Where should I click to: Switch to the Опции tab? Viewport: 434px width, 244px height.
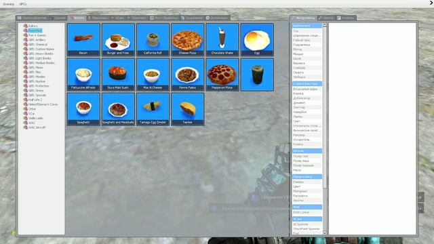point(326,18)
